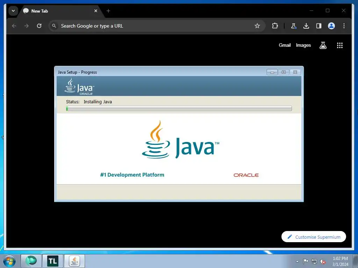This screenshot has width=358, height=268.
Task: Toggle the browser side panel icon
Action: coord(319,26)
